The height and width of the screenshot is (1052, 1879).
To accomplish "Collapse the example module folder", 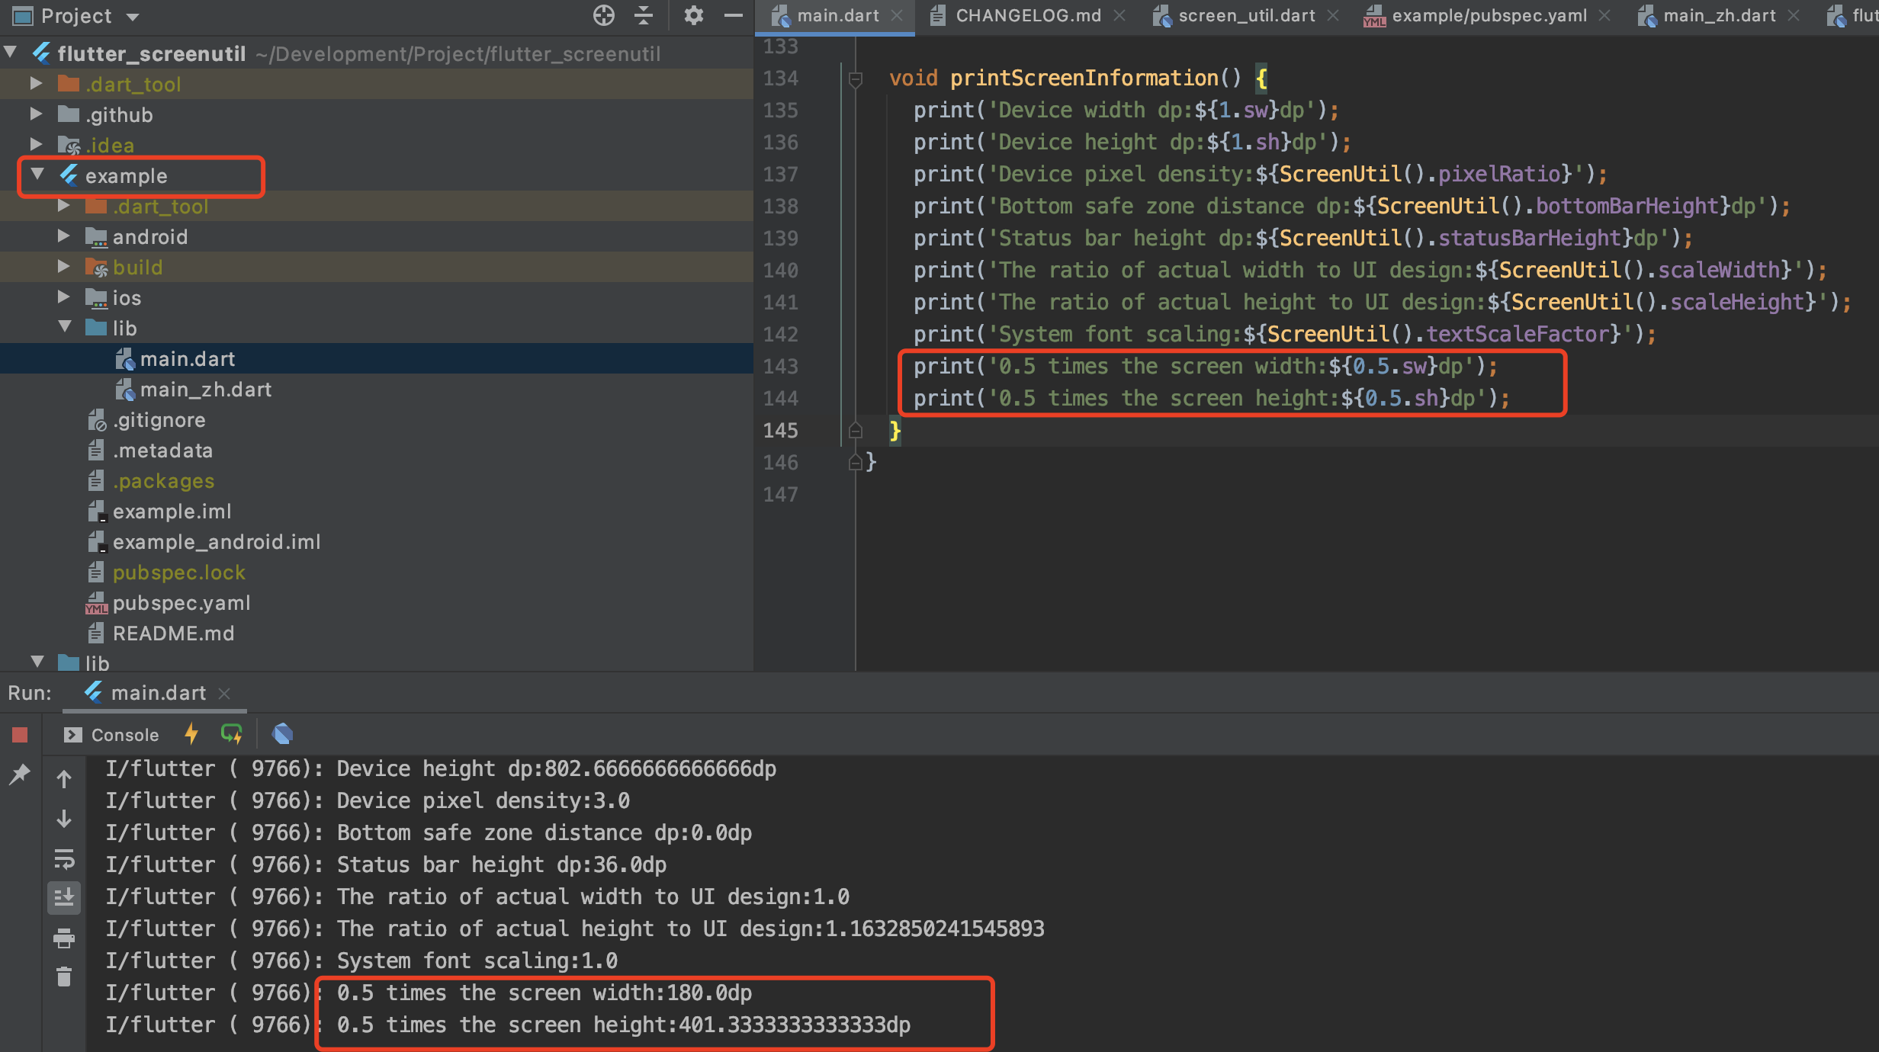I will (x=36, y=174).
